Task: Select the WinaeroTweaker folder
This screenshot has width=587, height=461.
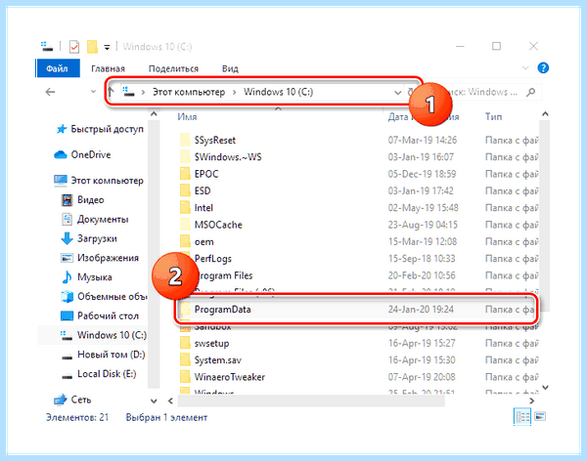Action: (230, 377)
